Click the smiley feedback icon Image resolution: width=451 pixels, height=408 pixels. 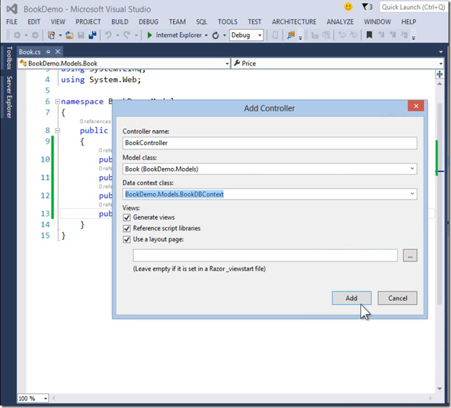(x=348, y=6)
